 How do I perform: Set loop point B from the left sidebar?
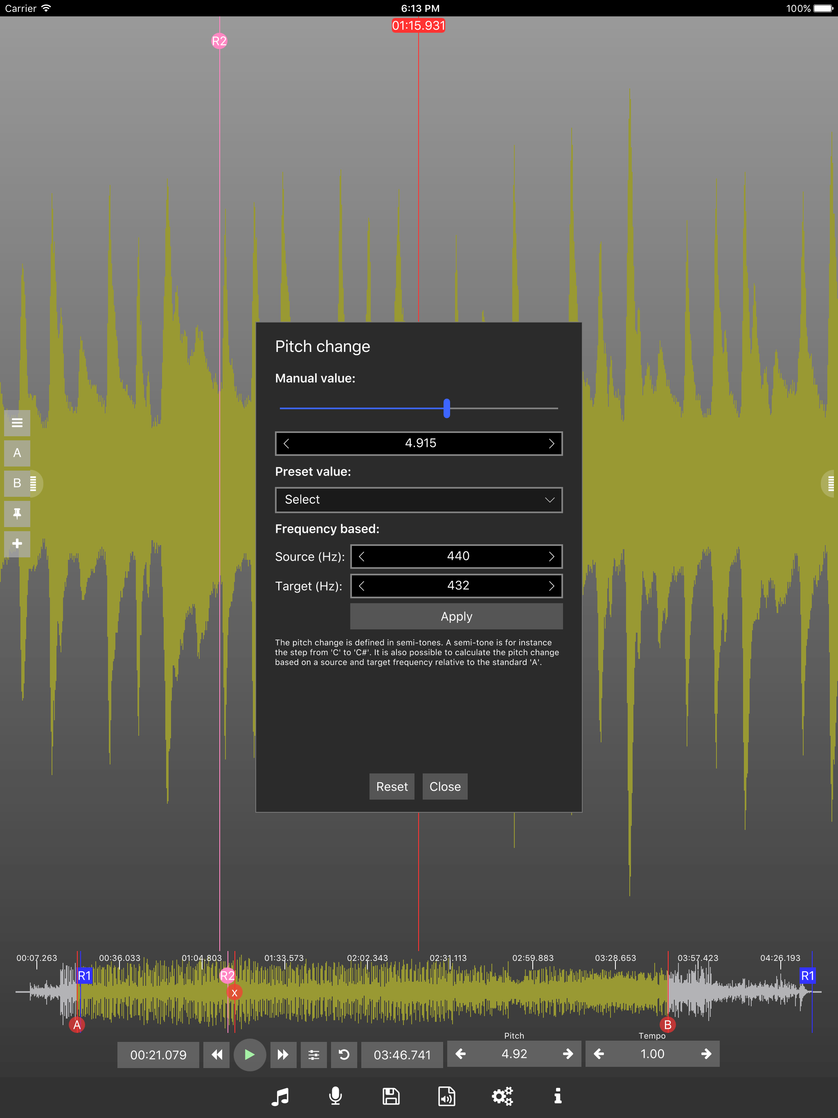tap(17, 483)
